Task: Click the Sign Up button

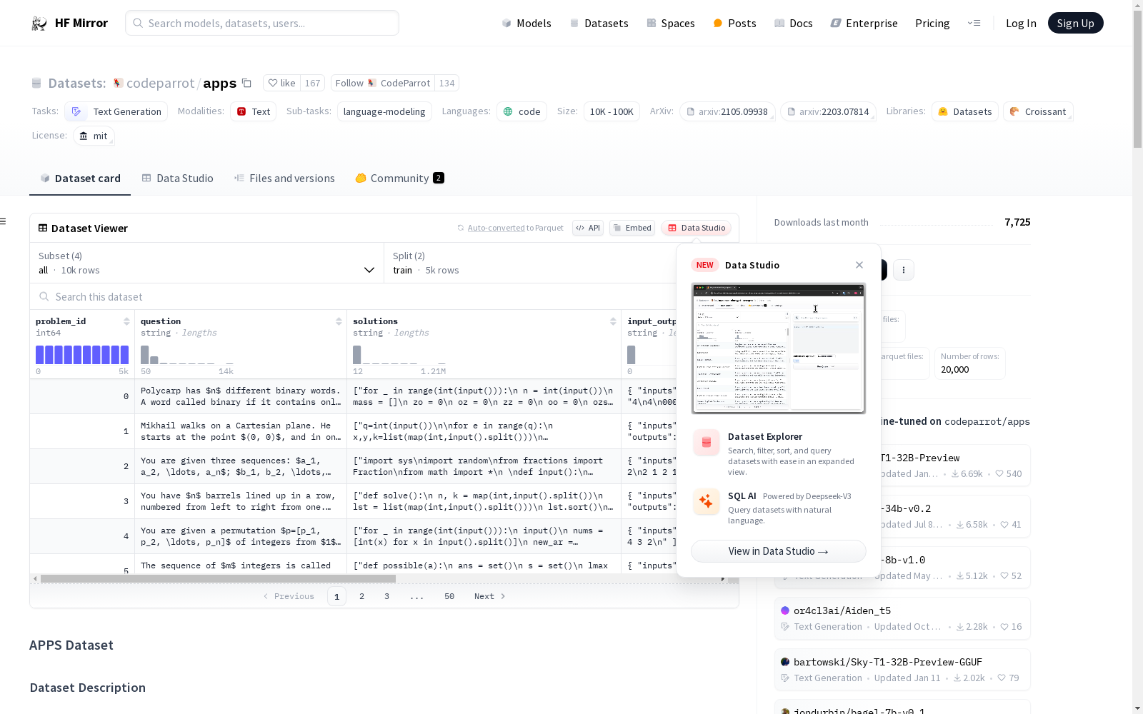Action: point(1075,23)
